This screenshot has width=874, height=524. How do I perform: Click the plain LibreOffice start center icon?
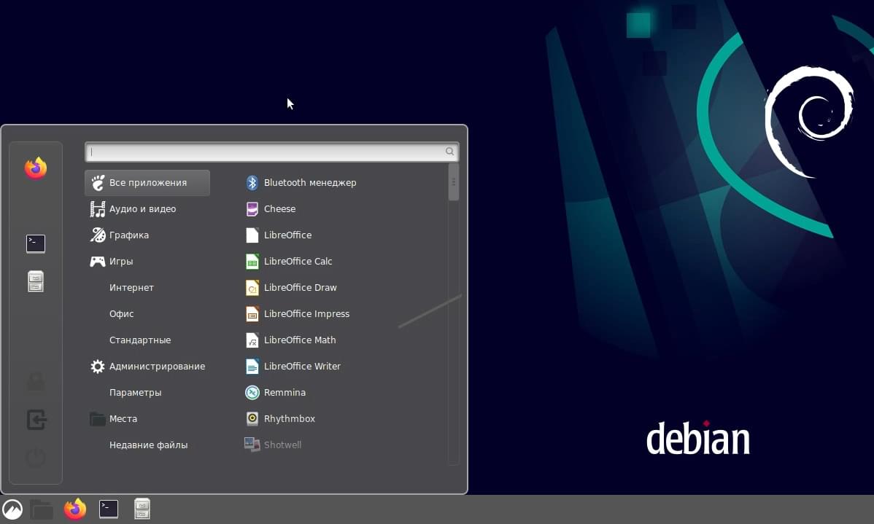pyautogui.click(x=252, y=235)
